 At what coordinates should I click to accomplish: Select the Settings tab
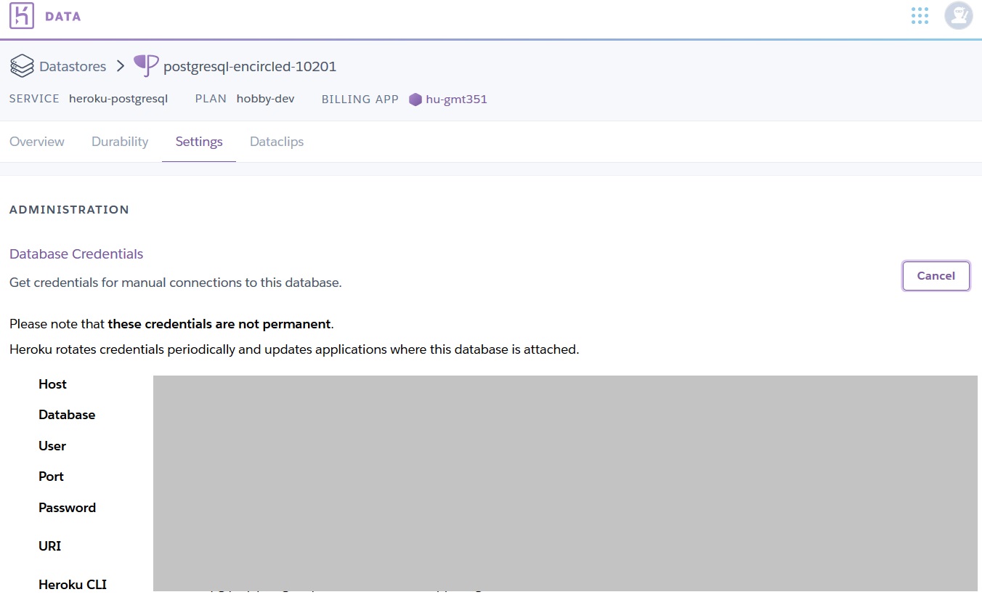199,142
